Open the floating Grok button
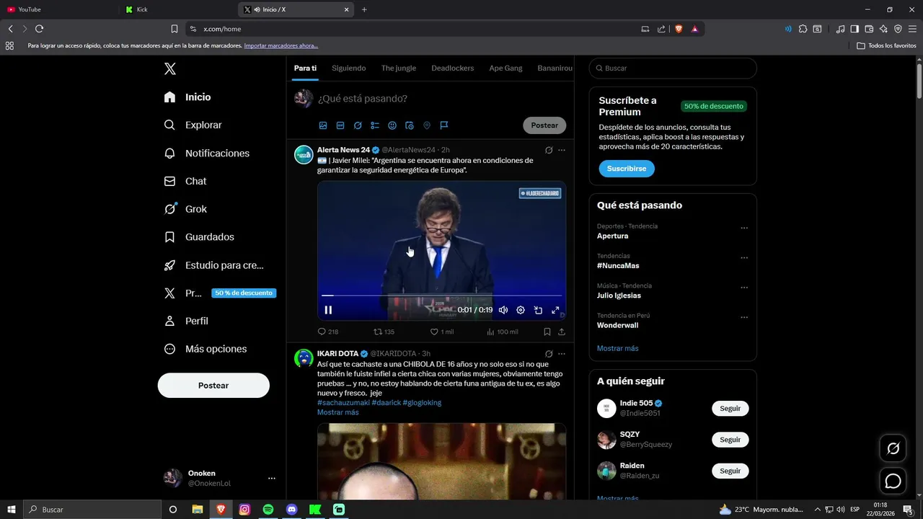This screenshot has height=519, width=923. 893,449
